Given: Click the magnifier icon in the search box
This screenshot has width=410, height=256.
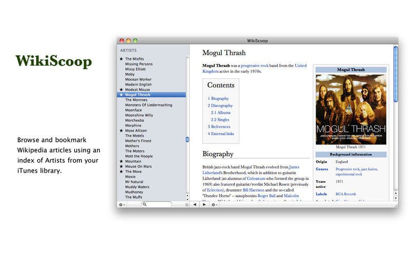Looking at the screenshot, I should tap(145, 204).
